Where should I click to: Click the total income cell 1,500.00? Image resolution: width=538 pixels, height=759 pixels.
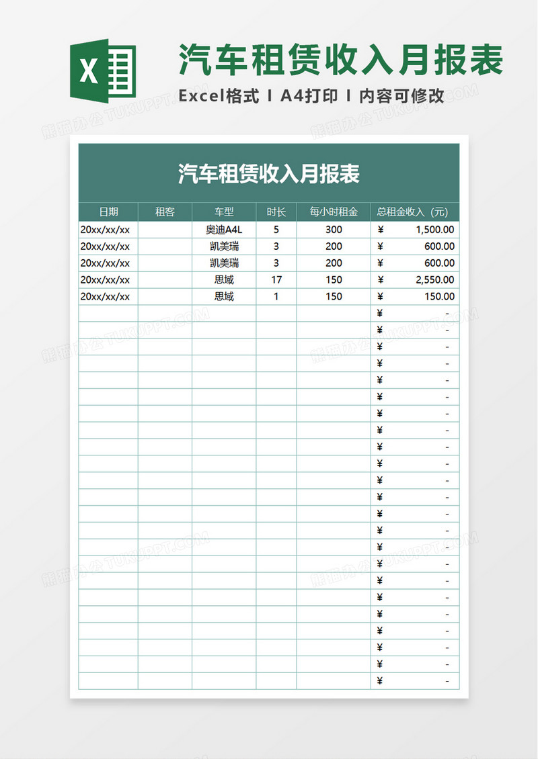pyautogui.click(x=415, y=230)
